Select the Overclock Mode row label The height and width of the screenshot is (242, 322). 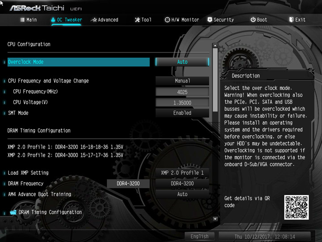(x=78, y=62)
